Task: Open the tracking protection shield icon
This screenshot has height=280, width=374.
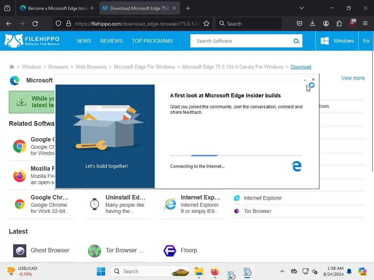Action: (58, 24)
